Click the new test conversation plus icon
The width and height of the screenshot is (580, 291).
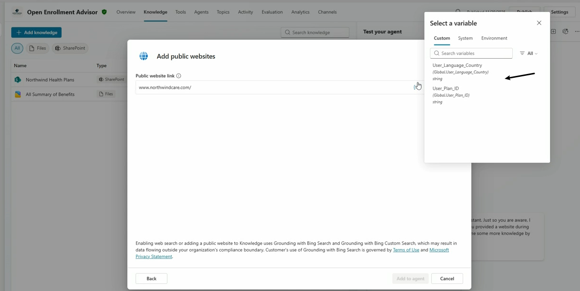pos(553,31)
